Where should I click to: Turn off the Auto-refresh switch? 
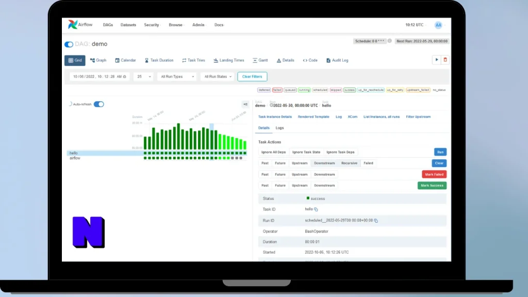coord(98,104)
